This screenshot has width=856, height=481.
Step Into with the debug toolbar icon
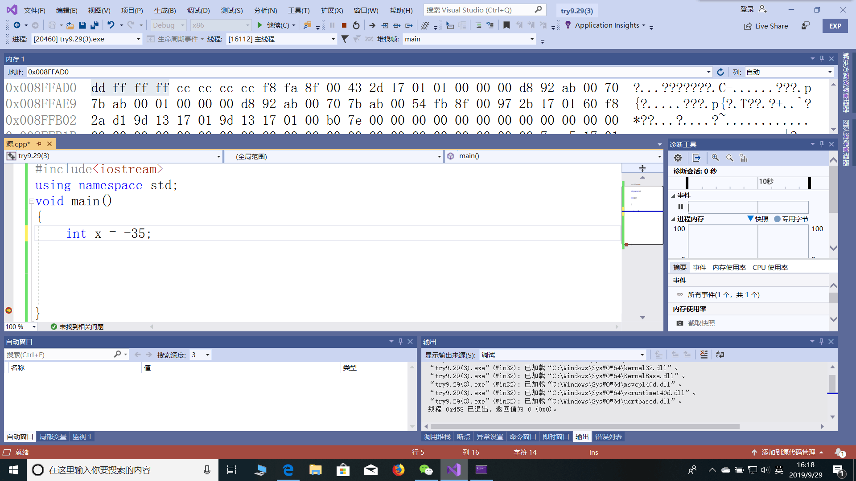click(x=385, y=25)
